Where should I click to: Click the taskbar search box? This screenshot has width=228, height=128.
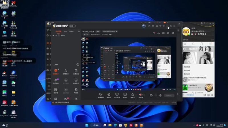[x=96, y=125]
